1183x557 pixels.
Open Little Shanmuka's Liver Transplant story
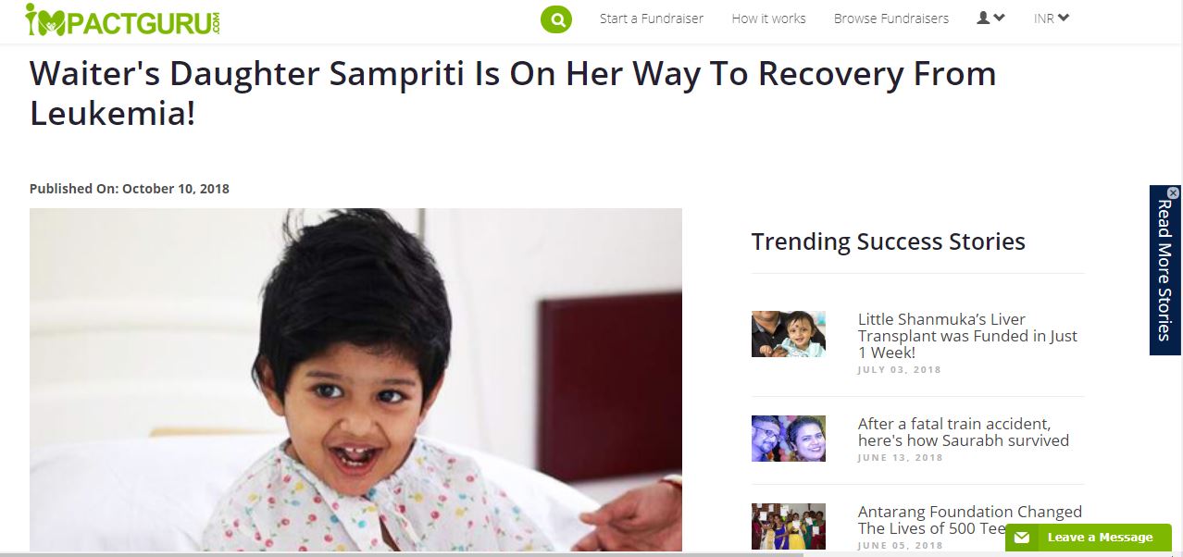tap(967, 336)
